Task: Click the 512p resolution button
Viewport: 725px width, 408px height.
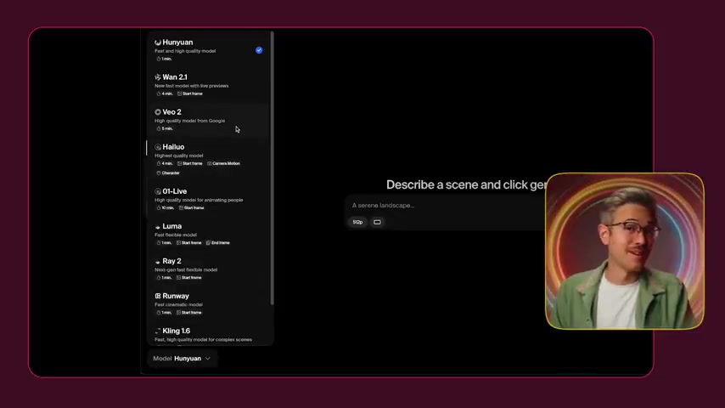Action: [357, 223]
